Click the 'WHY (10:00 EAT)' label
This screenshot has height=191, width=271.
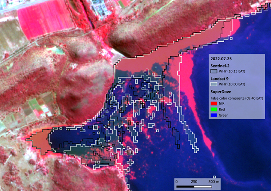click(232, 84)
